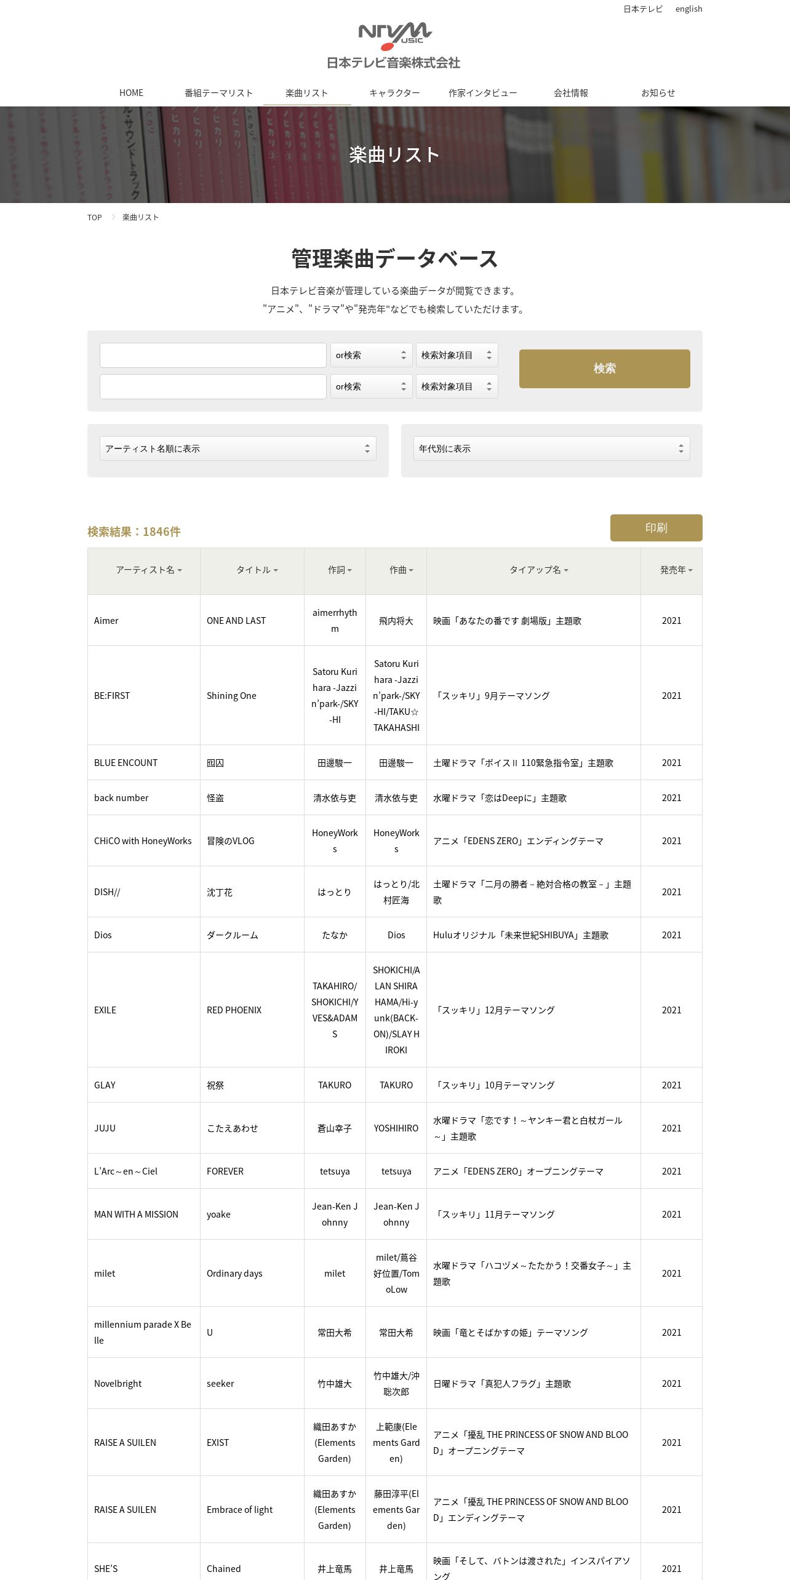Screen dimensions: 790x1580
Task: Click the JUJU artist cell
Action: point(144,1128)
